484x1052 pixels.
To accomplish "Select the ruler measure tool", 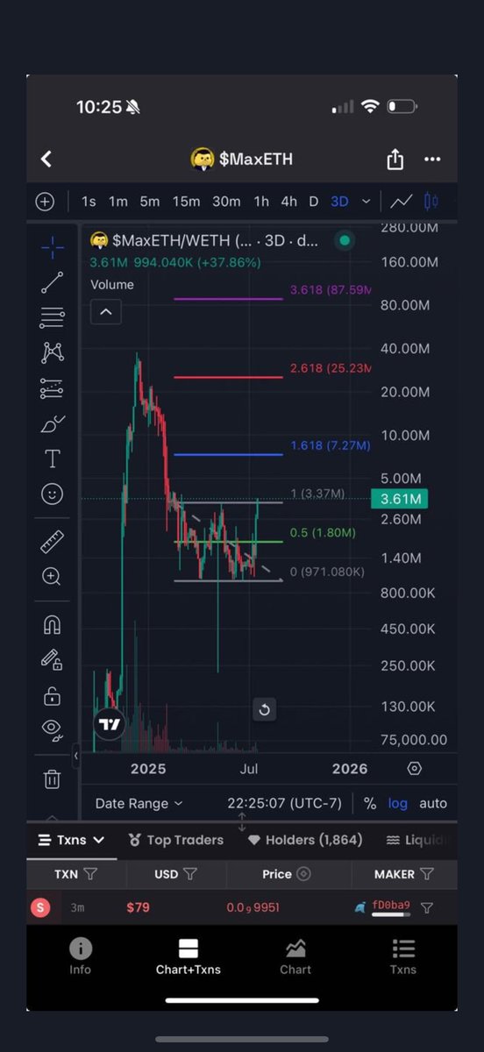I will (52, 543).
